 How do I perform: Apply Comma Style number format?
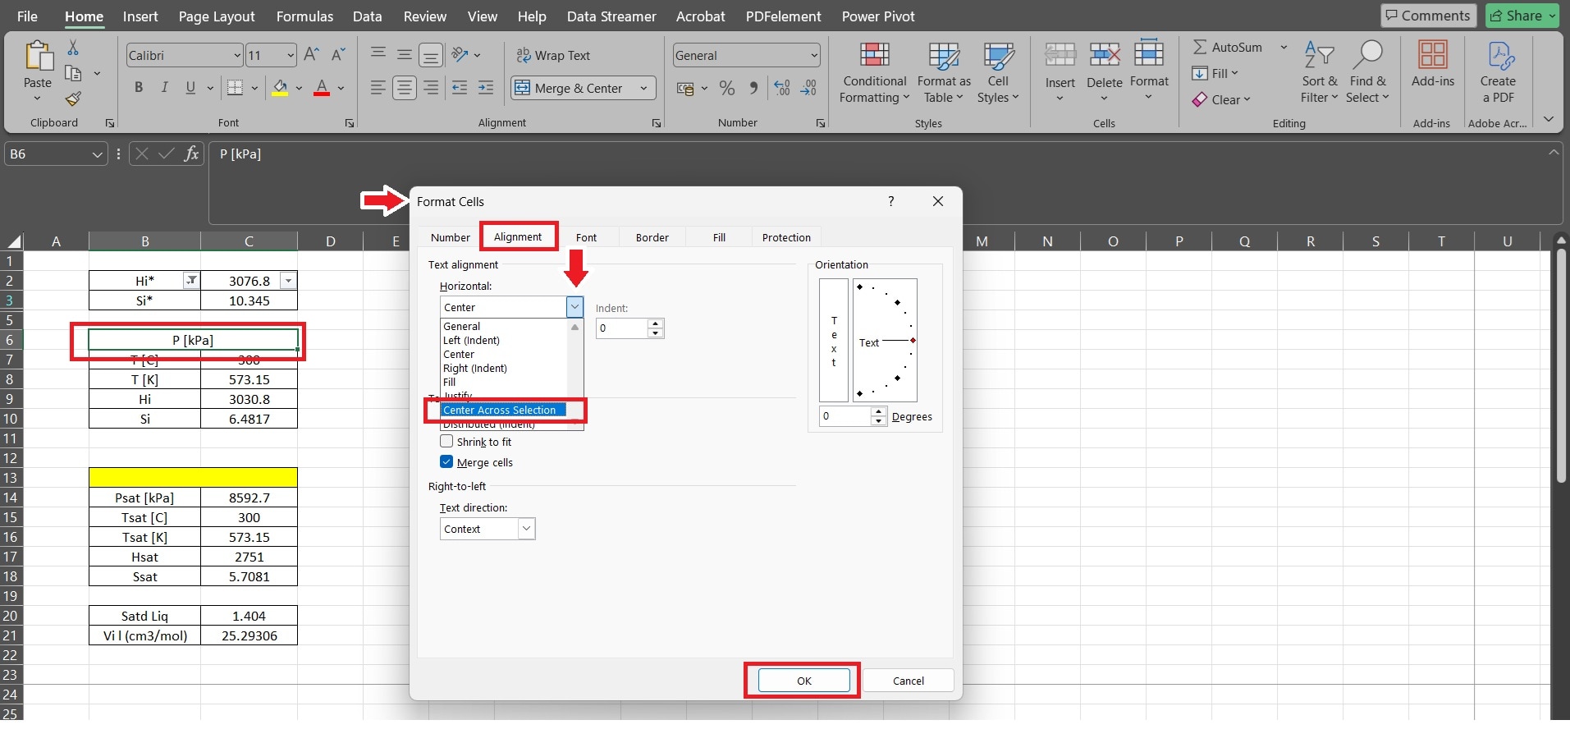[753, 88]
